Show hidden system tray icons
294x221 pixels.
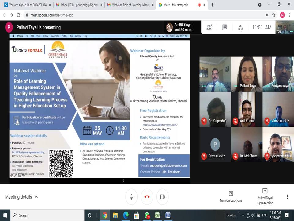[243, 215]
